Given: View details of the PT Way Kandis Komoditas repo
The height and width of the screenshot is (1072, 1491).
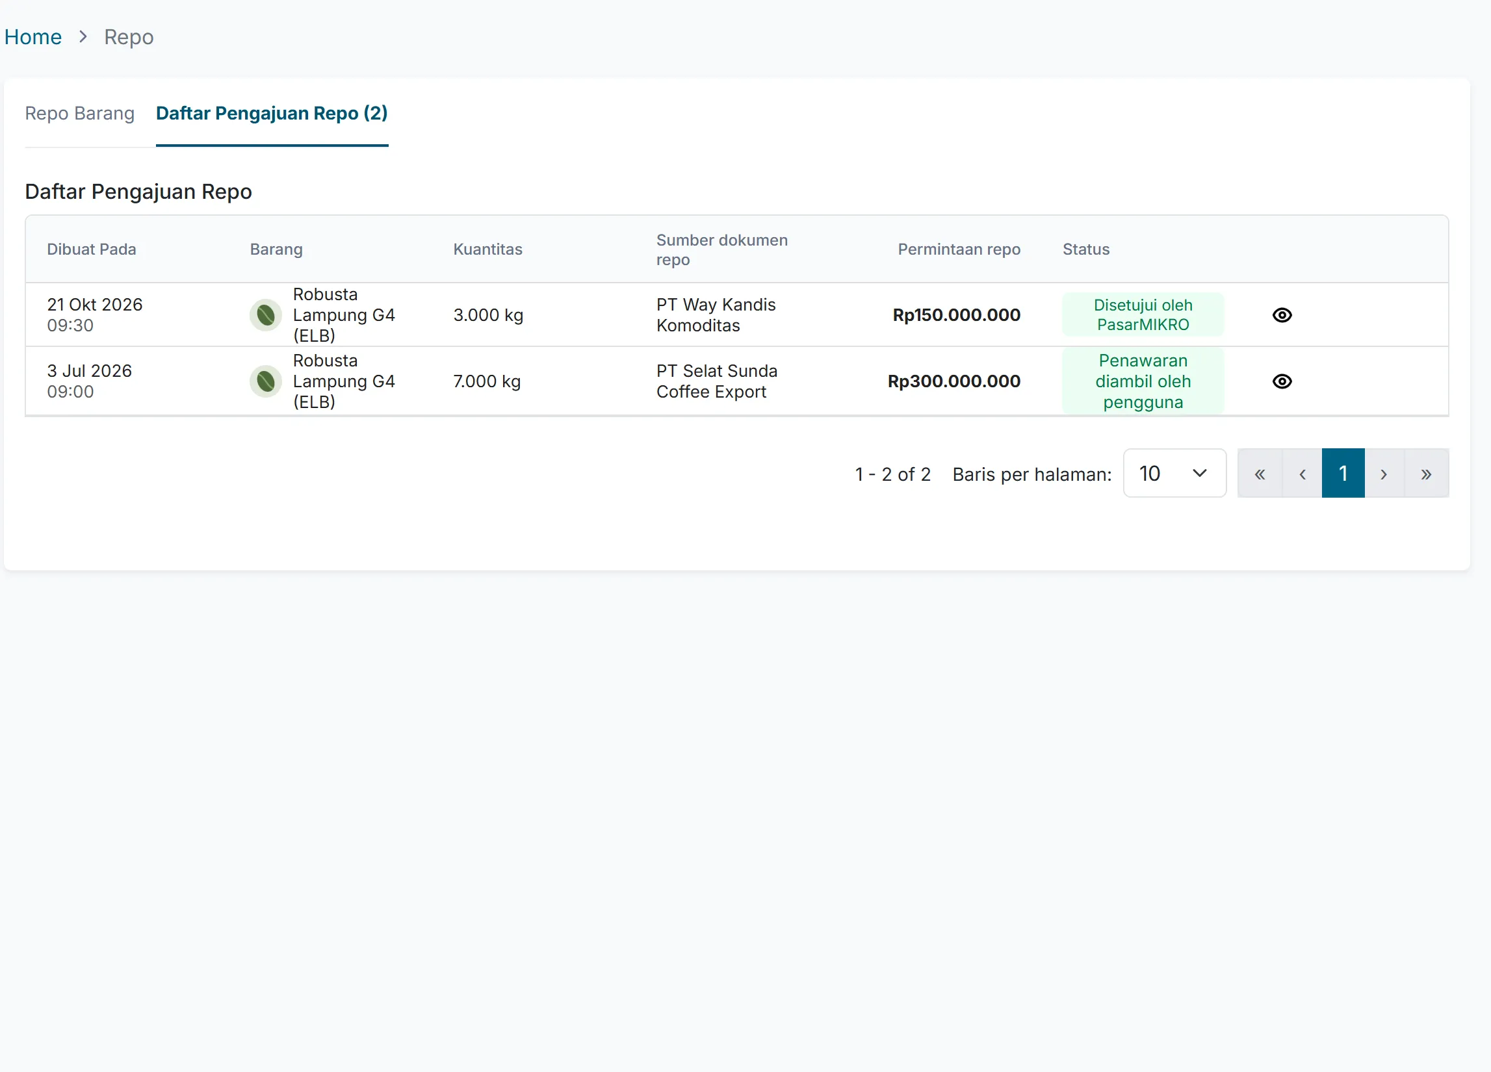Looking at the screenshot, I should point(1282,315).
